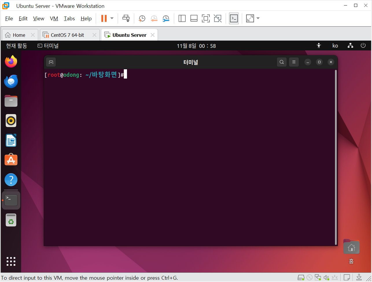Launch Thunderbird mail from the dock
The image size is (372, 282).
tap(11, 81)
